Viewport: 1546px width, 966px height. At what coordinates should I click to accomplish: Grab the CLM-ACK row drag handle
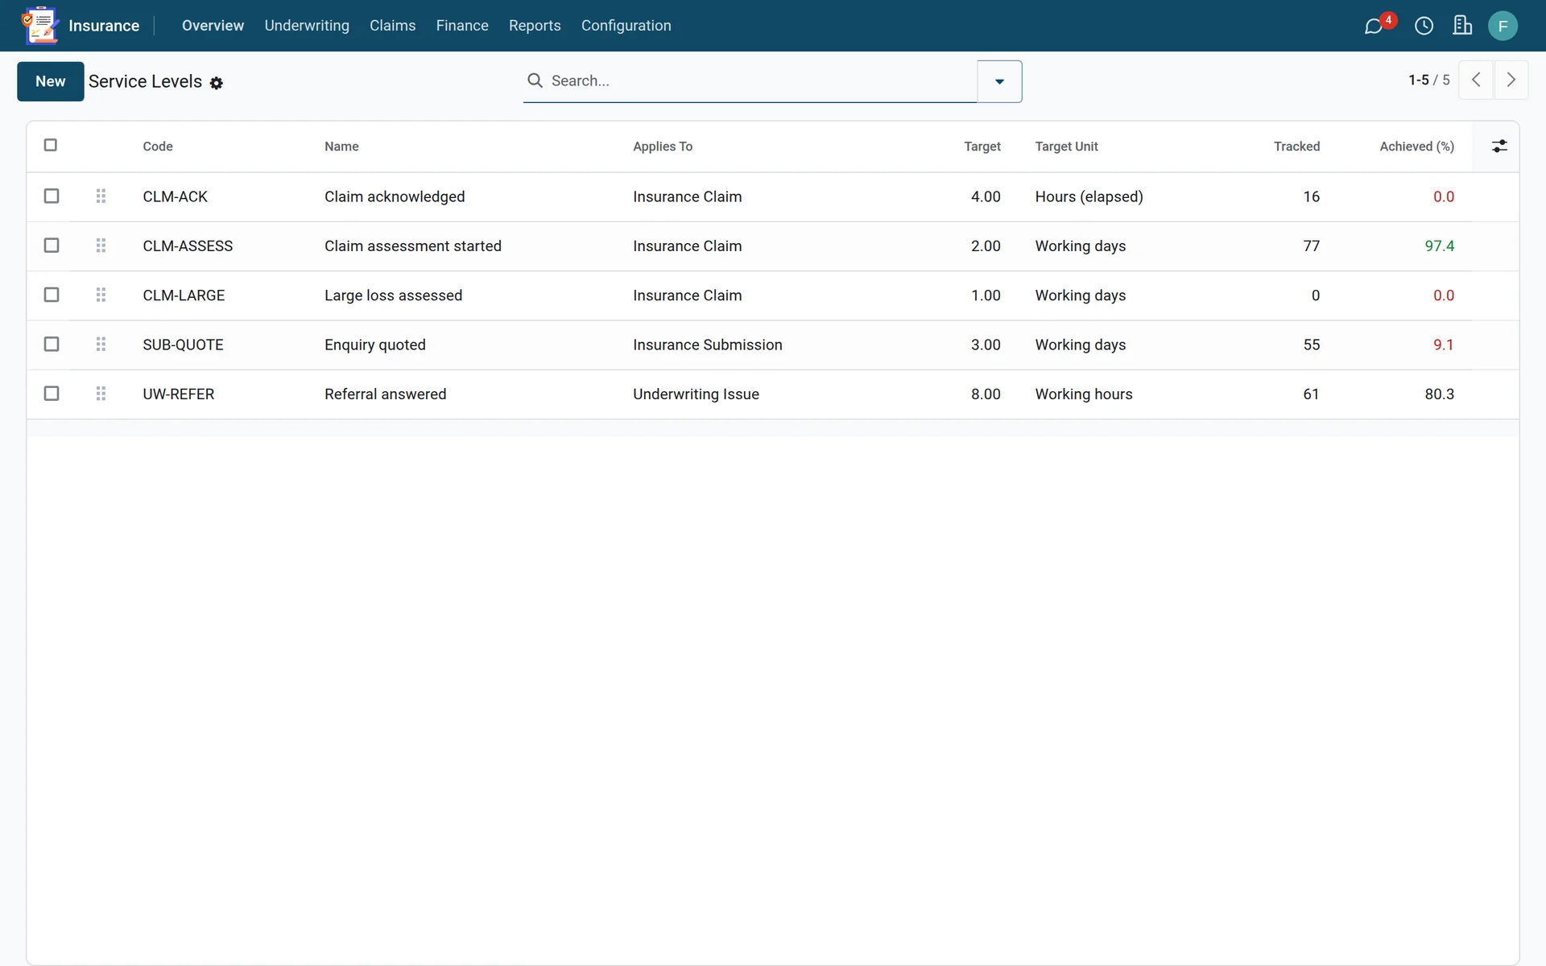pyautogui.click(x=101, y=196)
